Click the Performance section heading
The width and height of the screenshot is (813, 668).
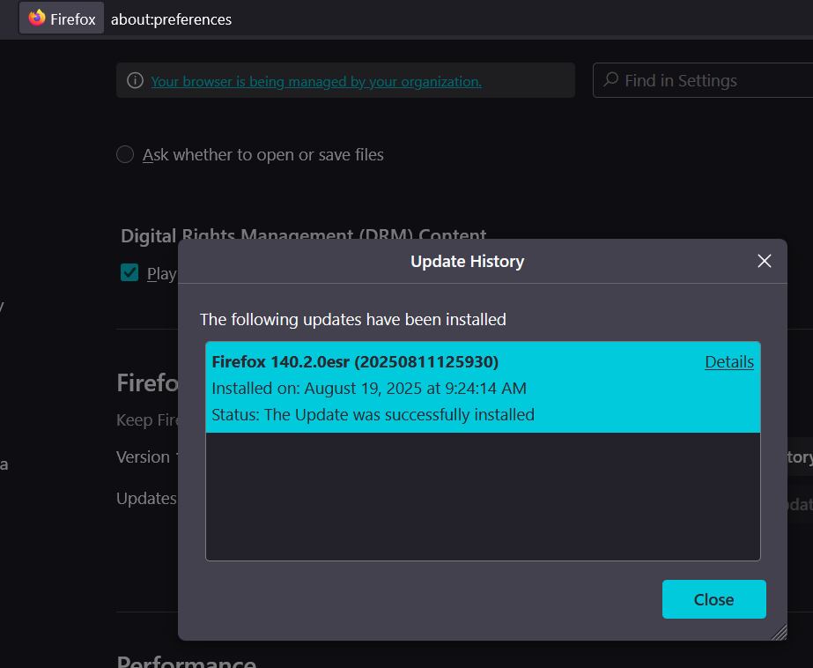pyautogui.click(x=187, y=661)
